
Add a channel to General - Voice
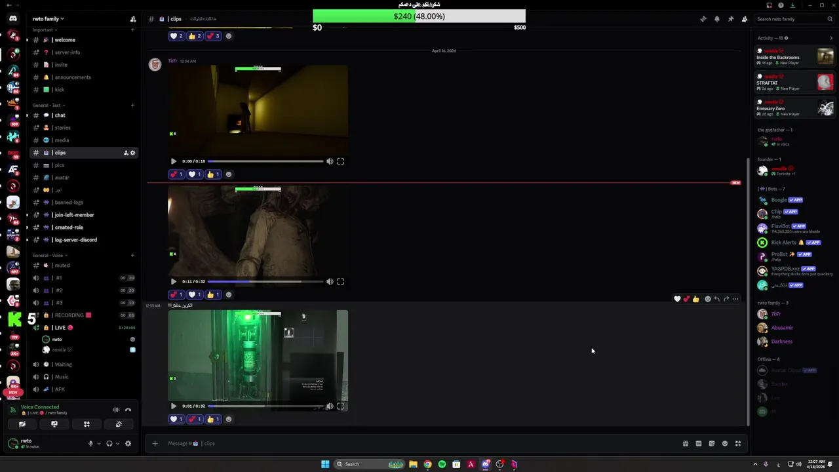pos(132,255)
